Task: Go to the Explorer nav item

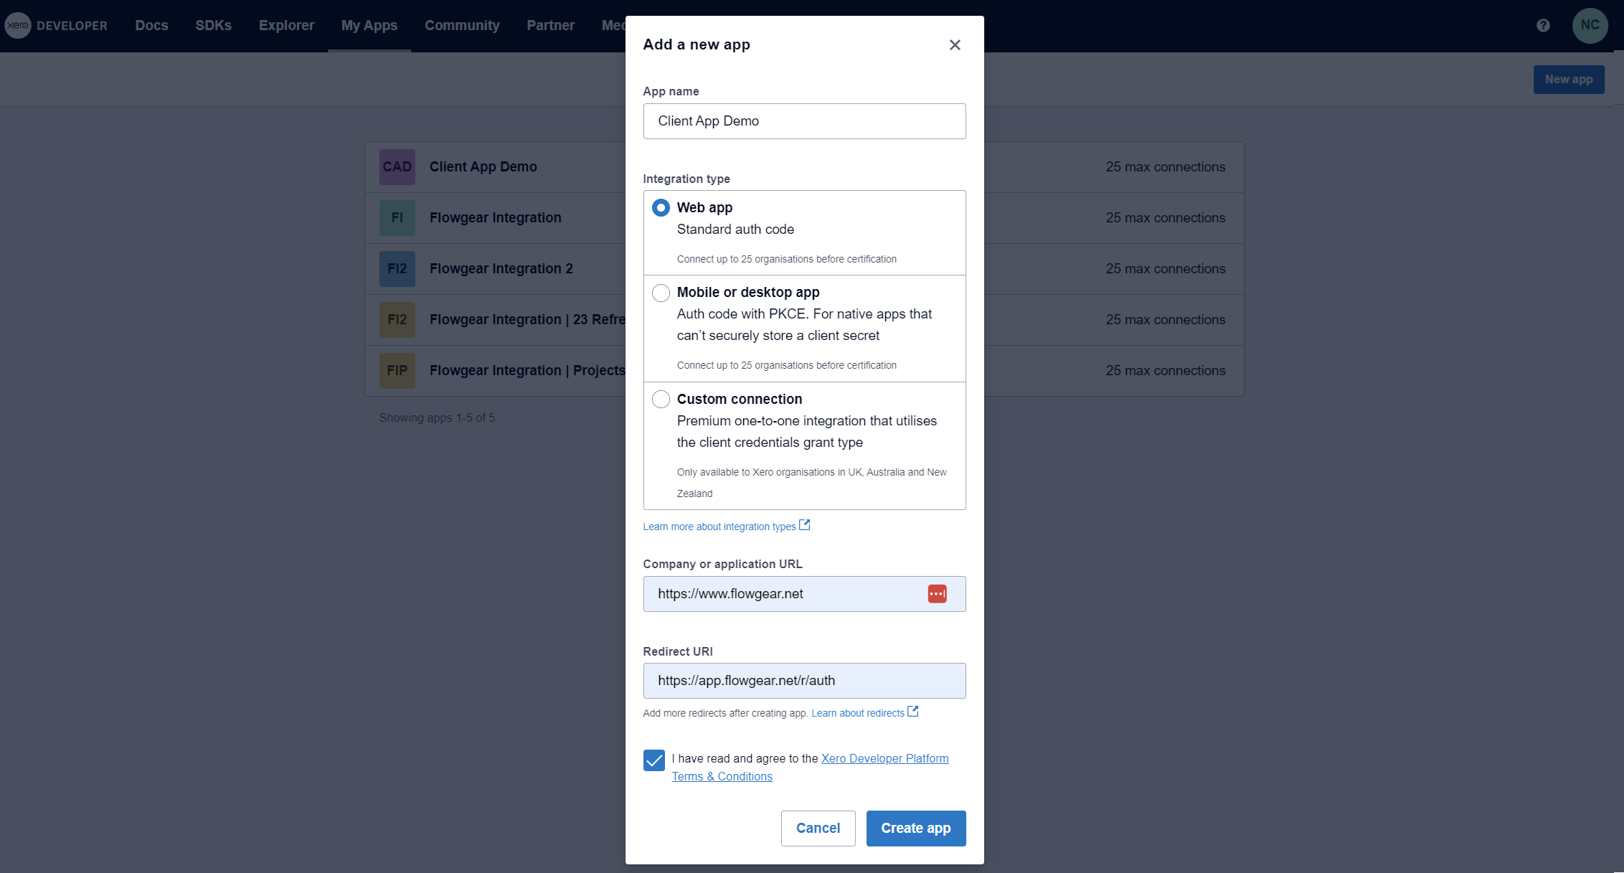Action: [286, 26]
